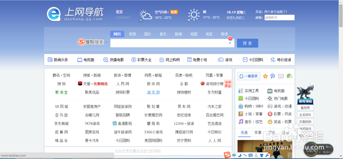Open the 新闻 search tab
Screen dimensions: 343x159
click(x=178, y=34)
